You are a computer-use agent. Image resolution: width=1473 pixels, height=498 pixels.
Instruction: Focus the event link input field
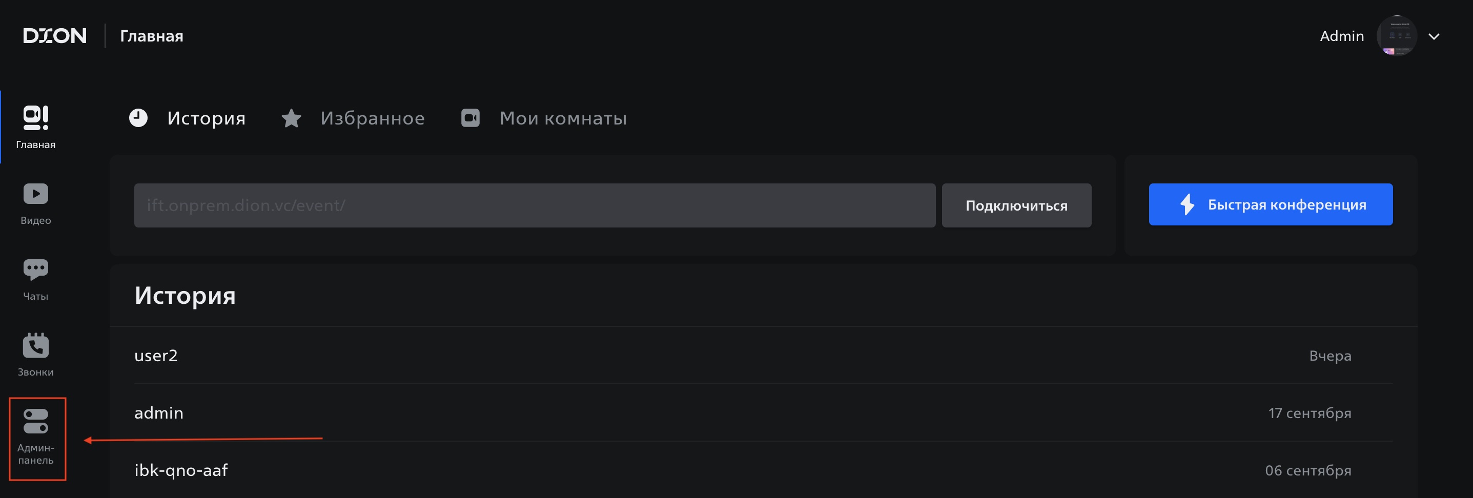coord(535,205)
